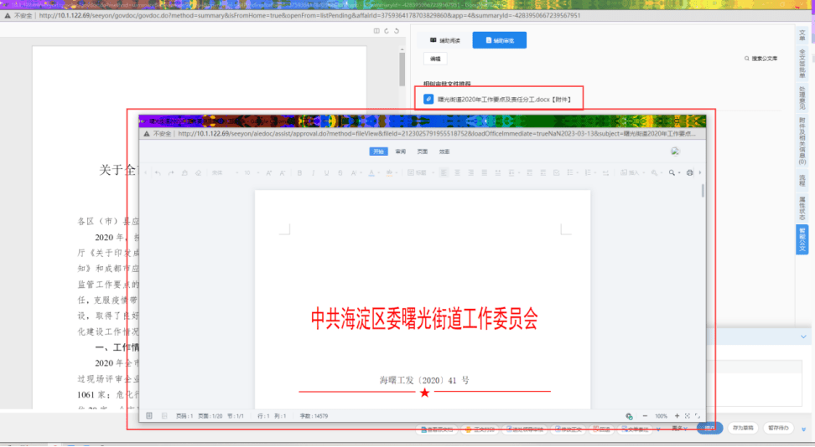Align text right
This screenshot has height=447, width=815.
coord(471,173)
